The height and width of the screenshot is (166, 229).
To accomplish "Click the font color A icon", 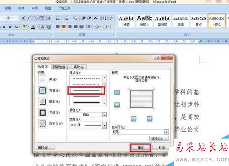I will [x=33, y=27].
